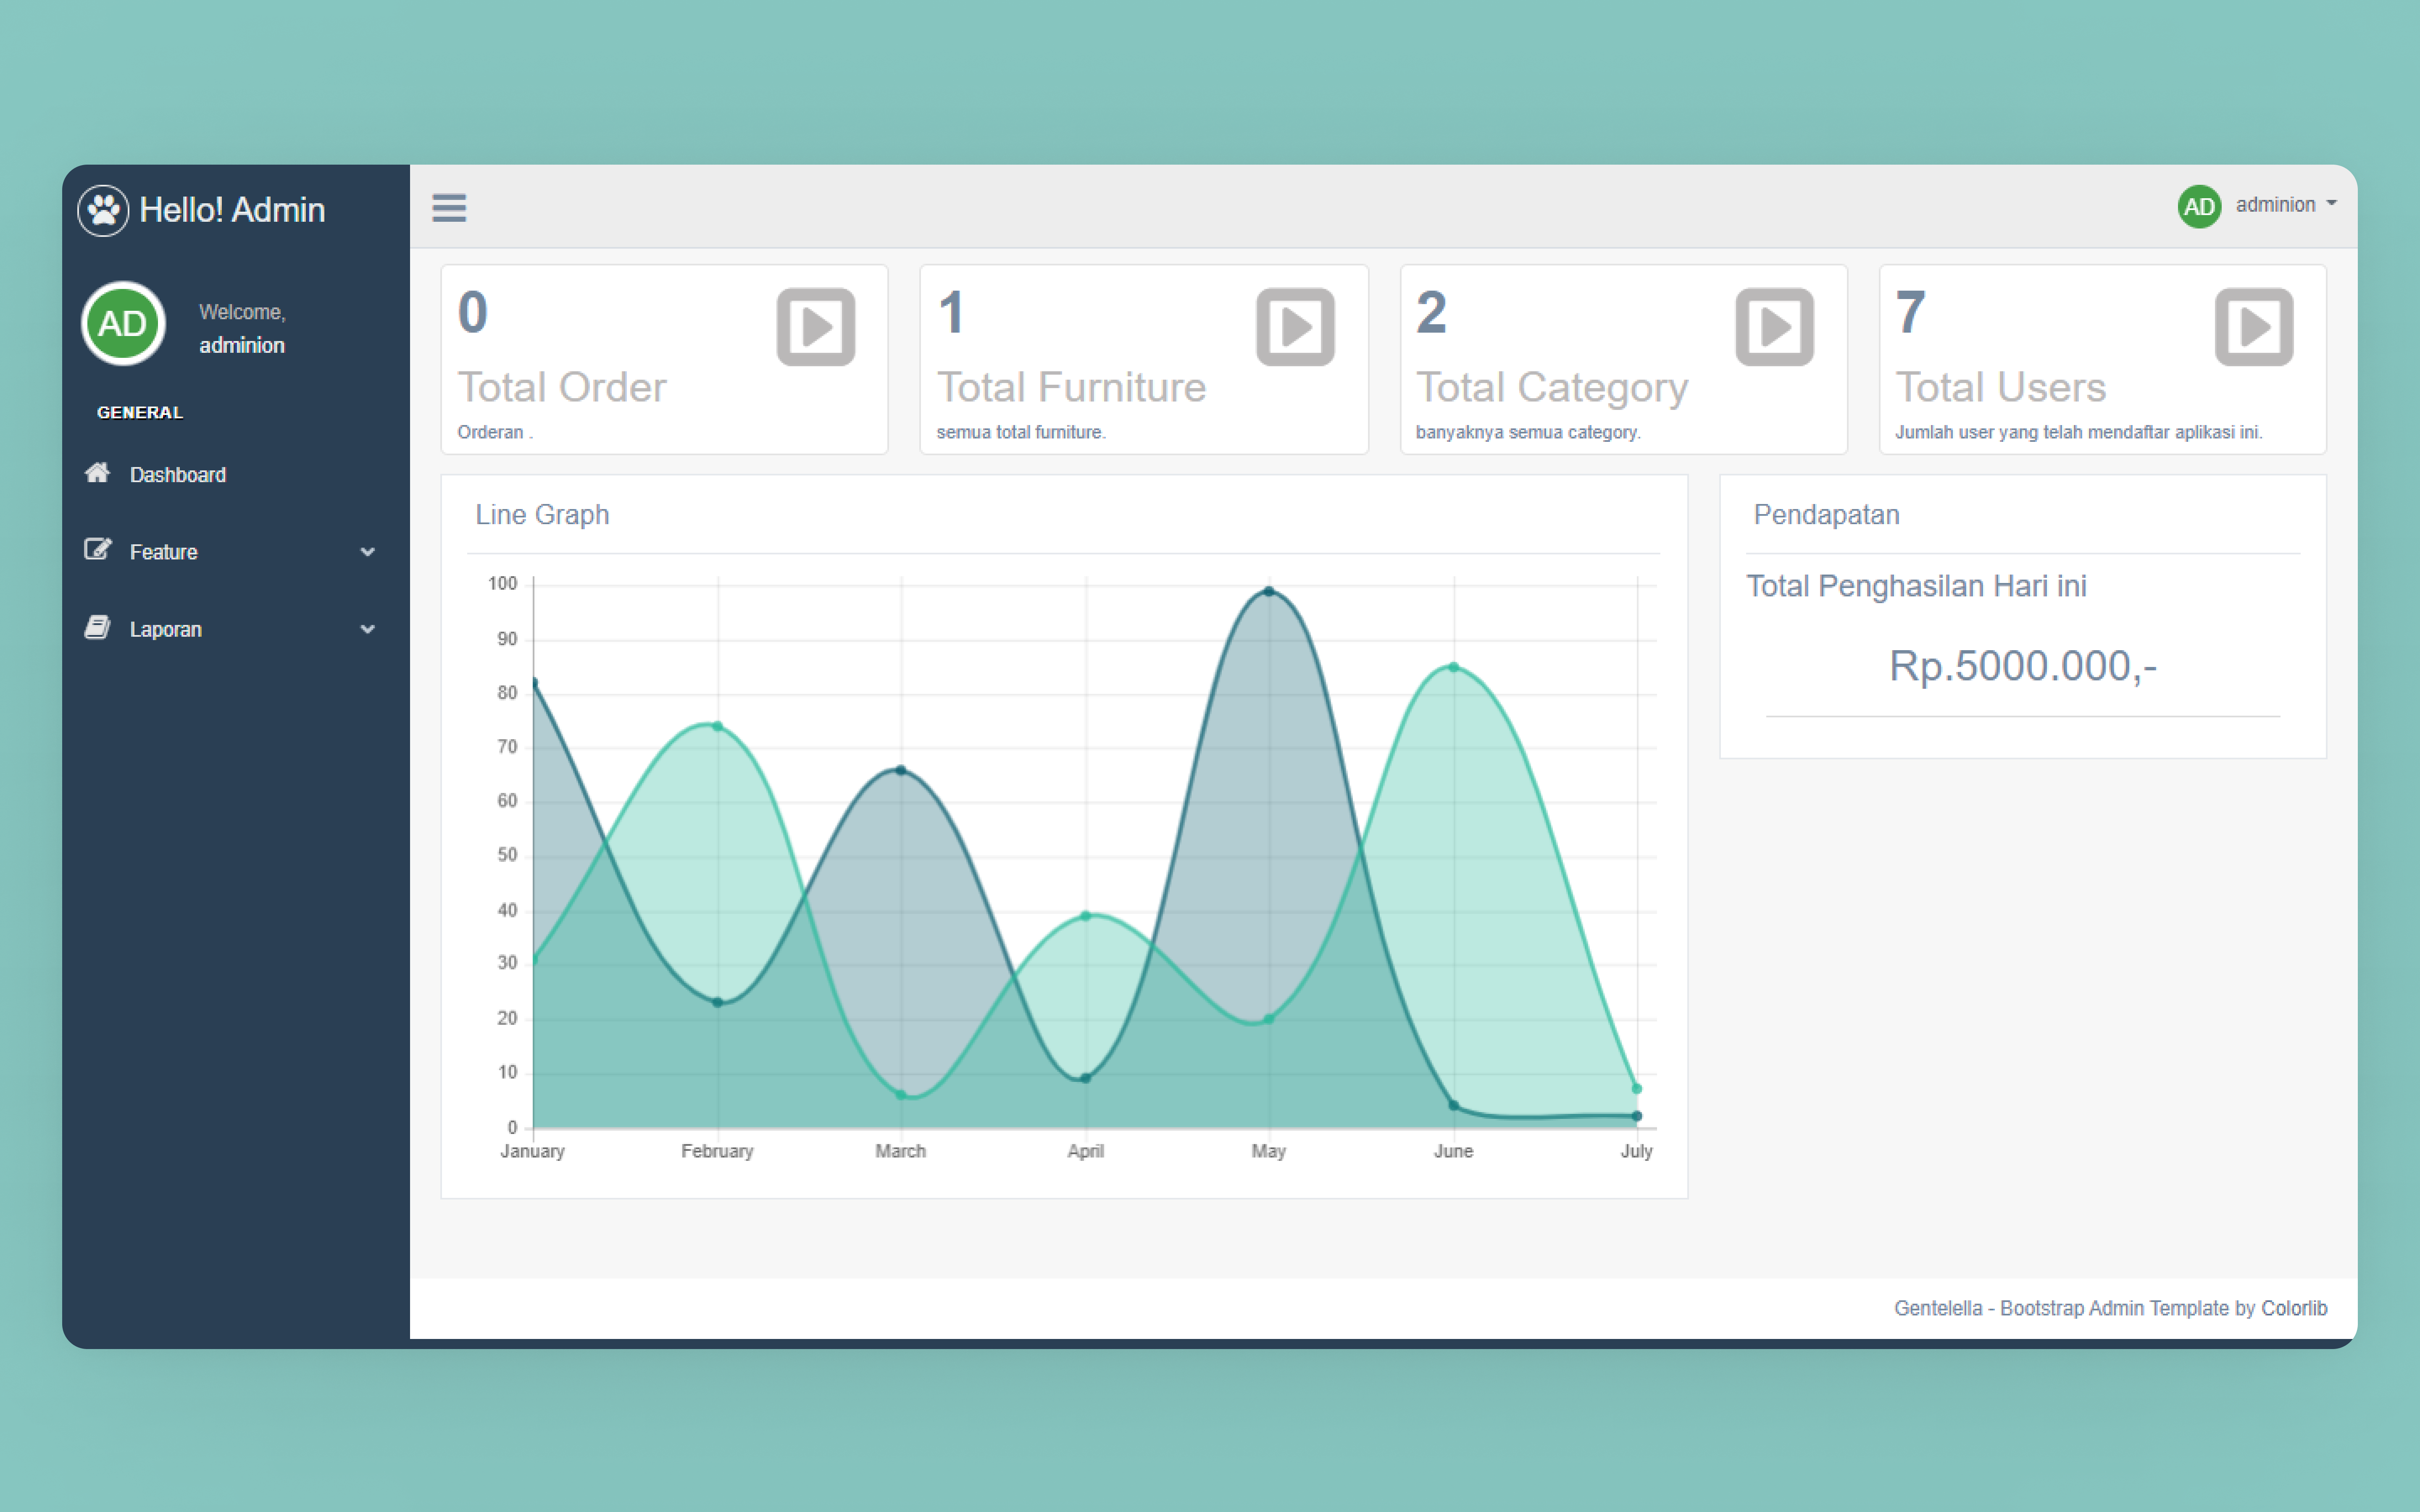
Task: Click the Dashboard home icon
Action: 97,473
